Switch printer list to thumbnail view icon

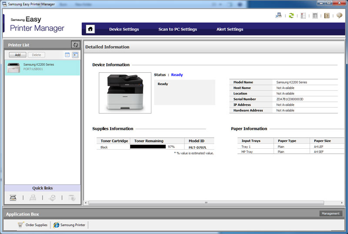pyautogui.click(x=75, y=55)
